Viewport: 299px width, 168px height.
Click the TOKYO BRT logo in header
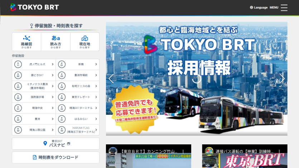pos(34,7)
